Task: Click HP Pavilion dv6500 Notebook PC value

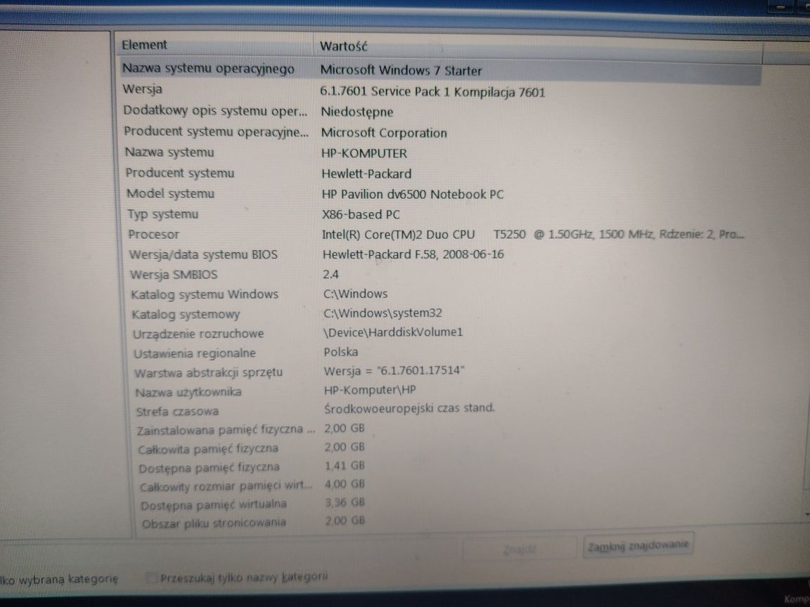Action: (x=412, y=195)
